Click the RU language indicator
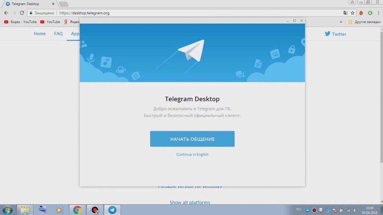This screenshot has height=215, width=383. [299, 209]
